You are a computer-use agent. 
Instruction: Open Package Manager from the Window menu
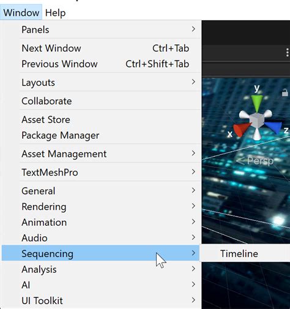coord(100,135)
